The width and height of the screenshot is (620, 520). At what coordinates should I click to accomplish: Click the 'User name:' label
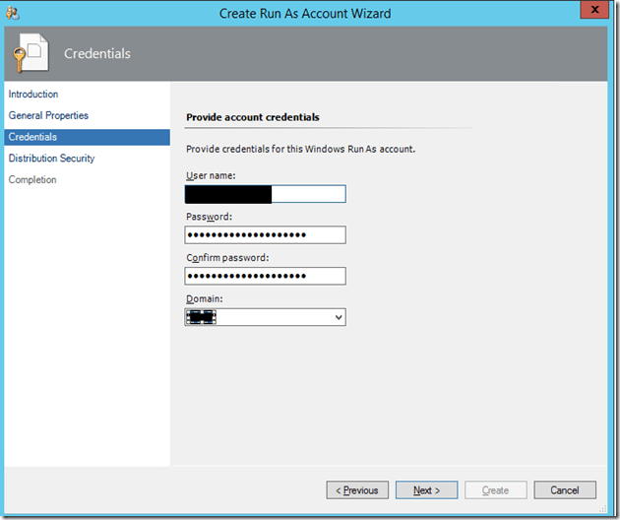point(211,175)
